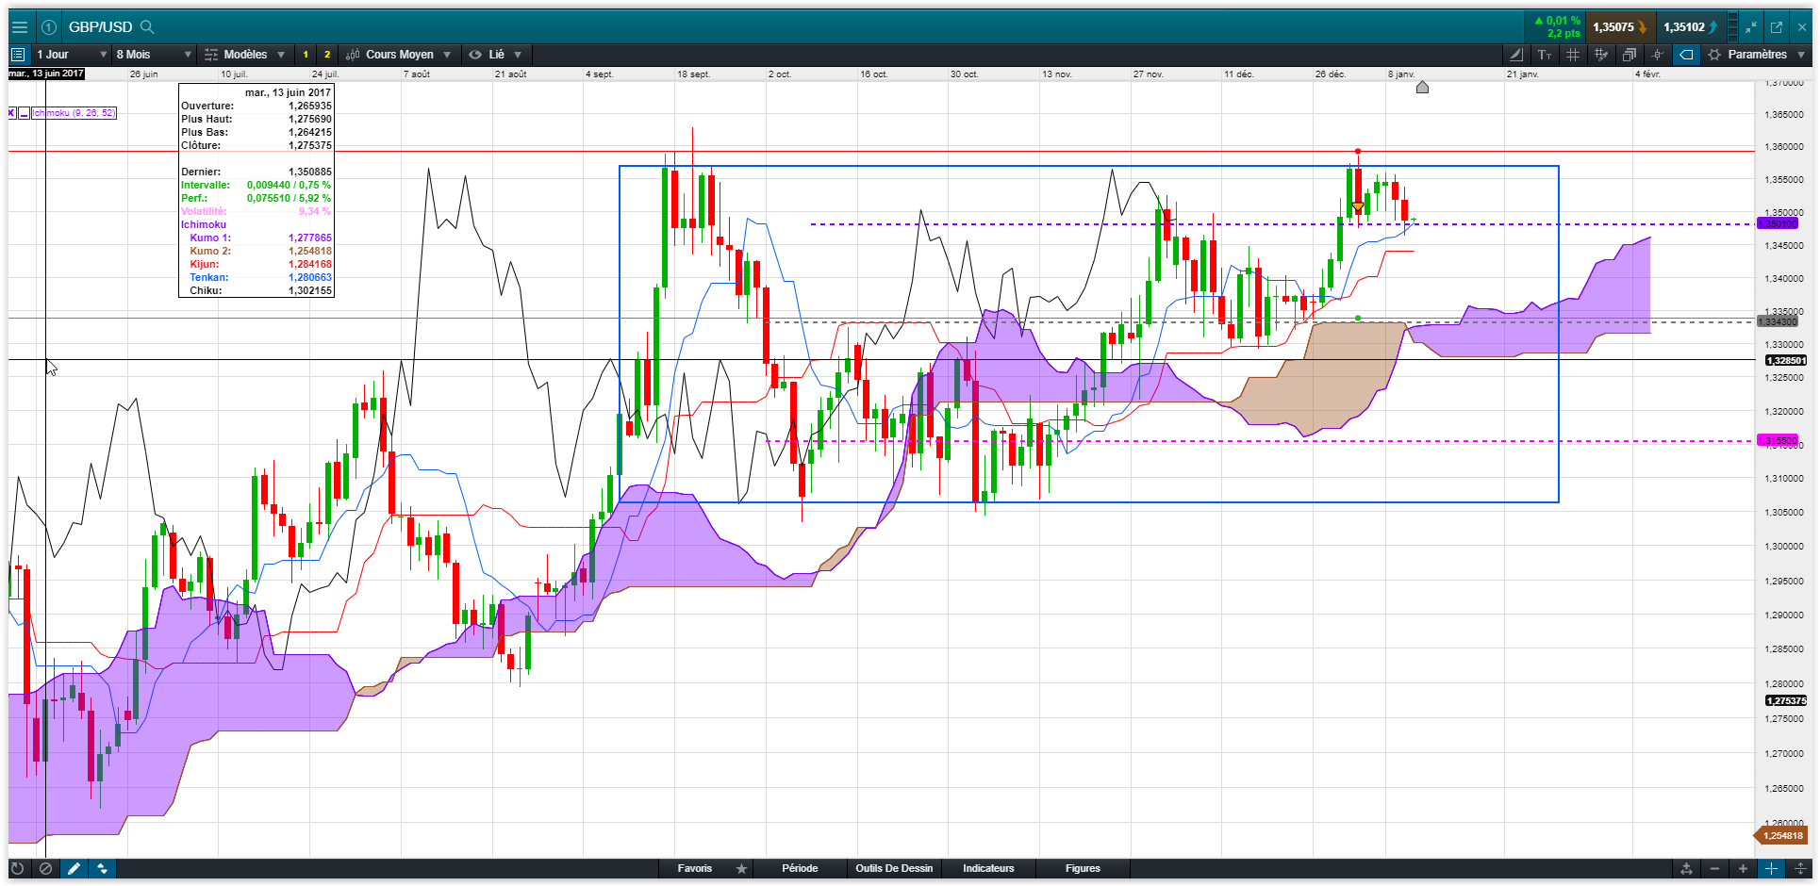Click the refresh chart icon
Screen dimensions: 1820x886
tap(17, 869)
